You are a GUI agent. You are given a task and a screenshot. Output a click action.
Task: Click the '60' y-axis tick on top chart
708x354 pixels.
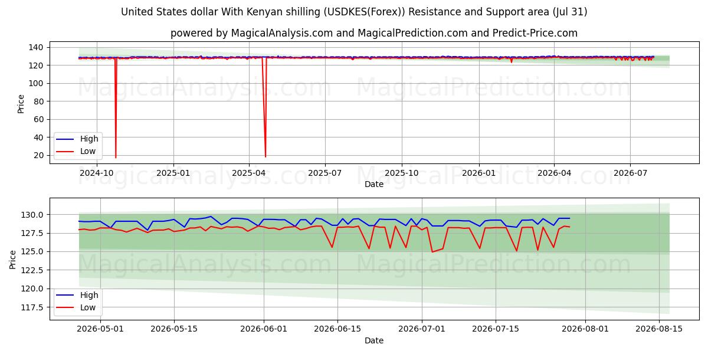40,119
